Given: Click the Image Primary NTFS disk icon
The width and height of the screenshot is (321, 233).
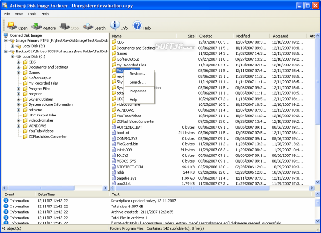Looking at the screenshot, I should pos(12,41).
